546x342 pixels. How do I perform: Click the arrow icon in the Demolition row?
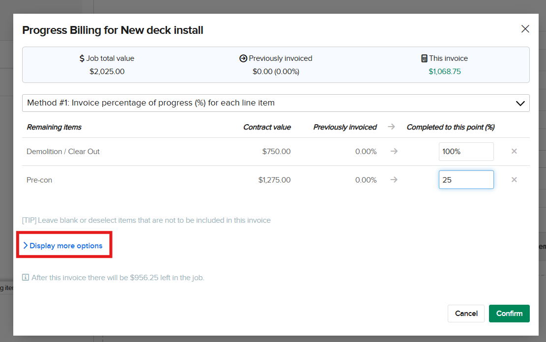[394, 151]
